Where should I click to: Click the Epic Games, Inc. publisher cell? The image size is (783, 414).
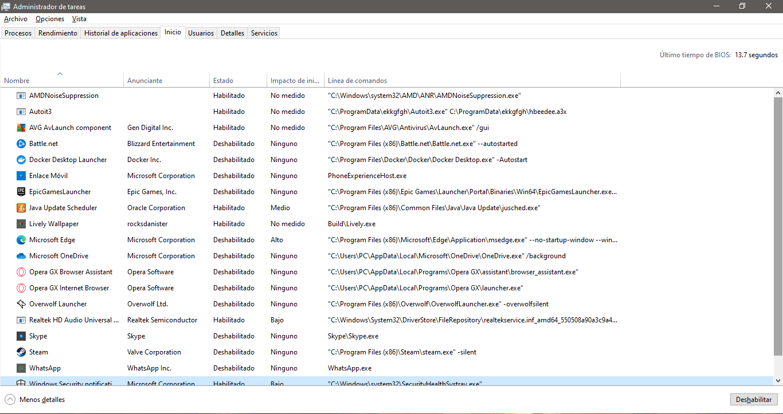[152, 192]
